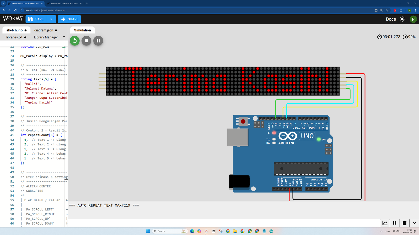Expand the file tabs dropdown arrow
This screenshot has height=235, width=419.
point(64,37)
